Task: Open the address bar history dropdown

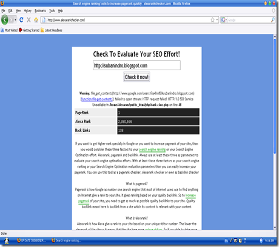Action: pos(217,20)
